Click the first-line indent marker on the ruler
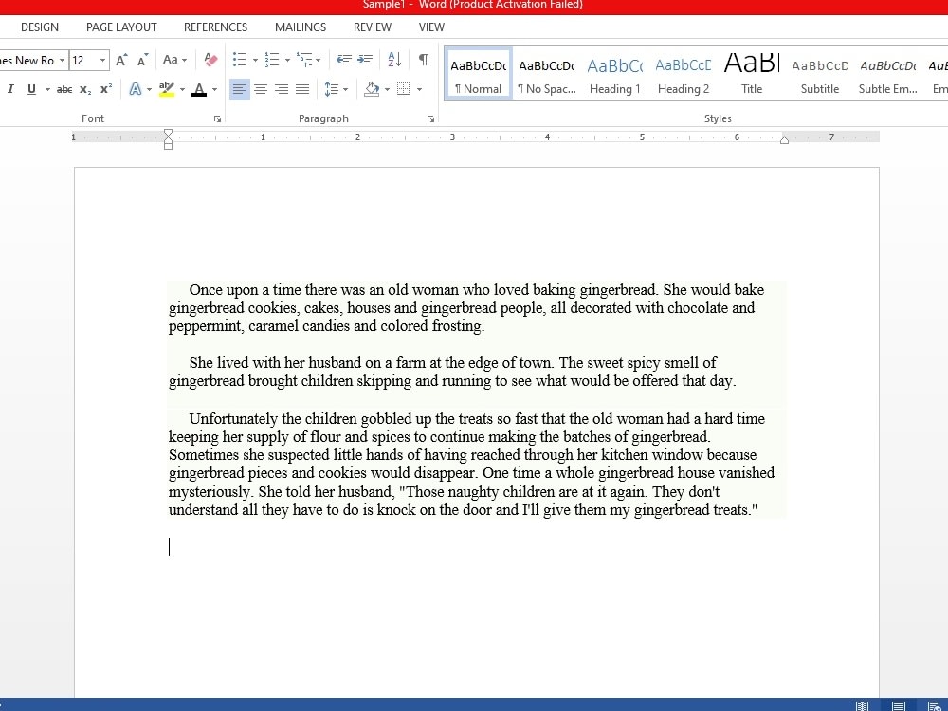 coord(168,134)
